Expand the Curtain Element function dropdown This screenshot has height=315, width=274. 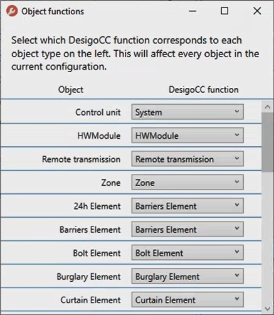tap(187, 299)
